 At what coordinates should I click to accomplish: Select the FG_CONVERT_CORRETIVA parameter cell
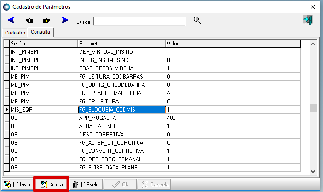click(x=122, y=151)
